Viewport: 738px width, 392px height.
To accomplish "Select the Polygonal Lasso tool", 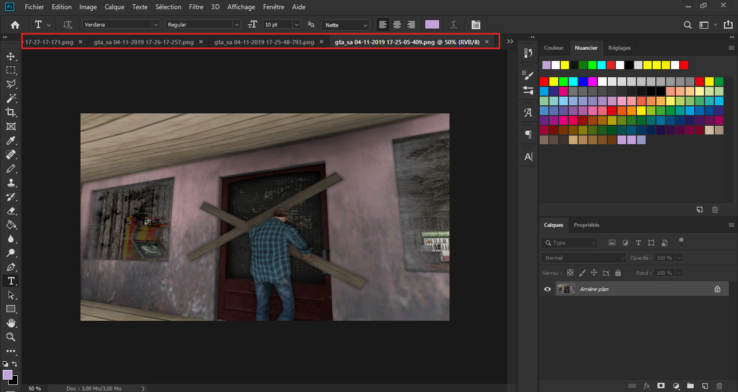I will point(10,84).
